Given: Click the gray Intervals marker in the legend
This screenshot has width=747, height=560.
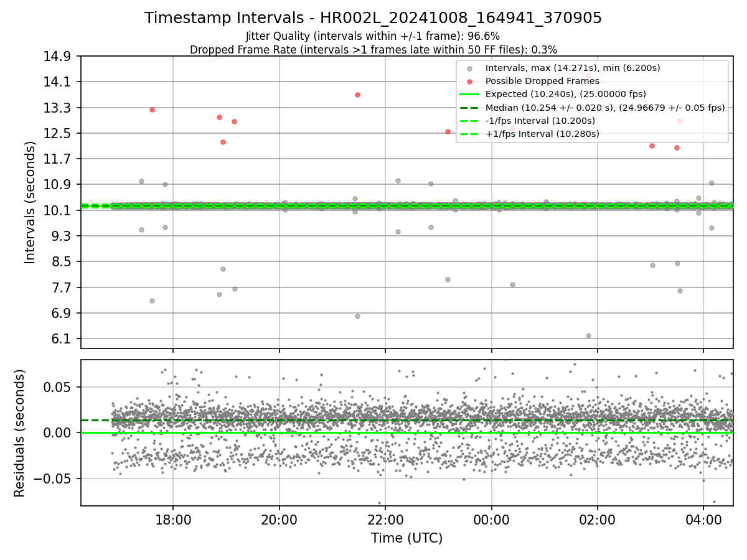Looking at the screenshot, I should tap(470, 68).
